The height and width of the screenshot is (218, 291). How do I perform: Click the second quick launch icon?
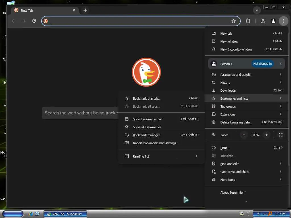point(37,214)
